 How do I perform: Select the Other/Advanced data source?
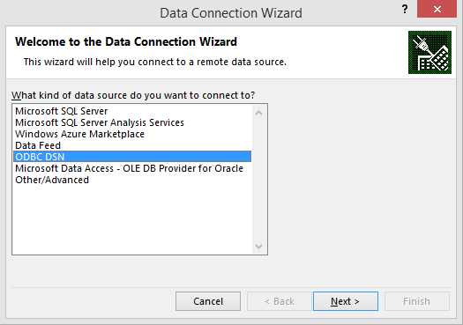coord(52,180)
